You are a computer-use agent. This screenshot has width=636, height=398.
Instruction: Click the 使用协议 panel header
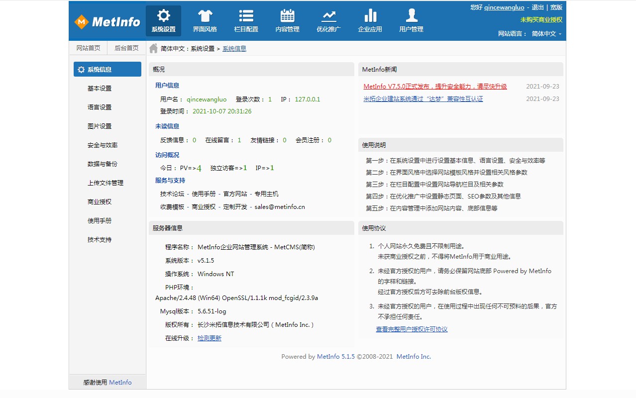461,228
